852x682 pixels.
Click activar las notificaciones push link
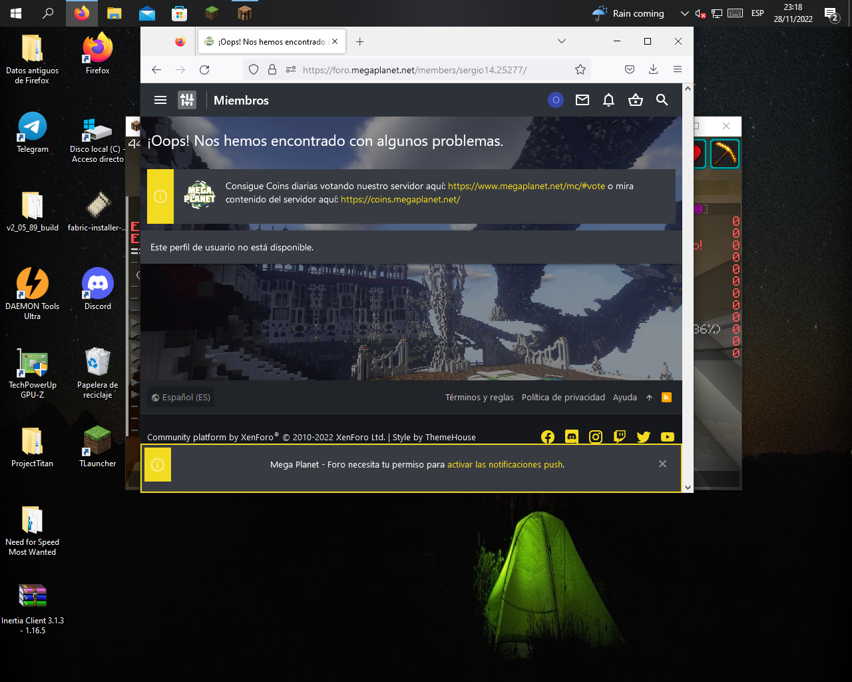pos(505,464)
